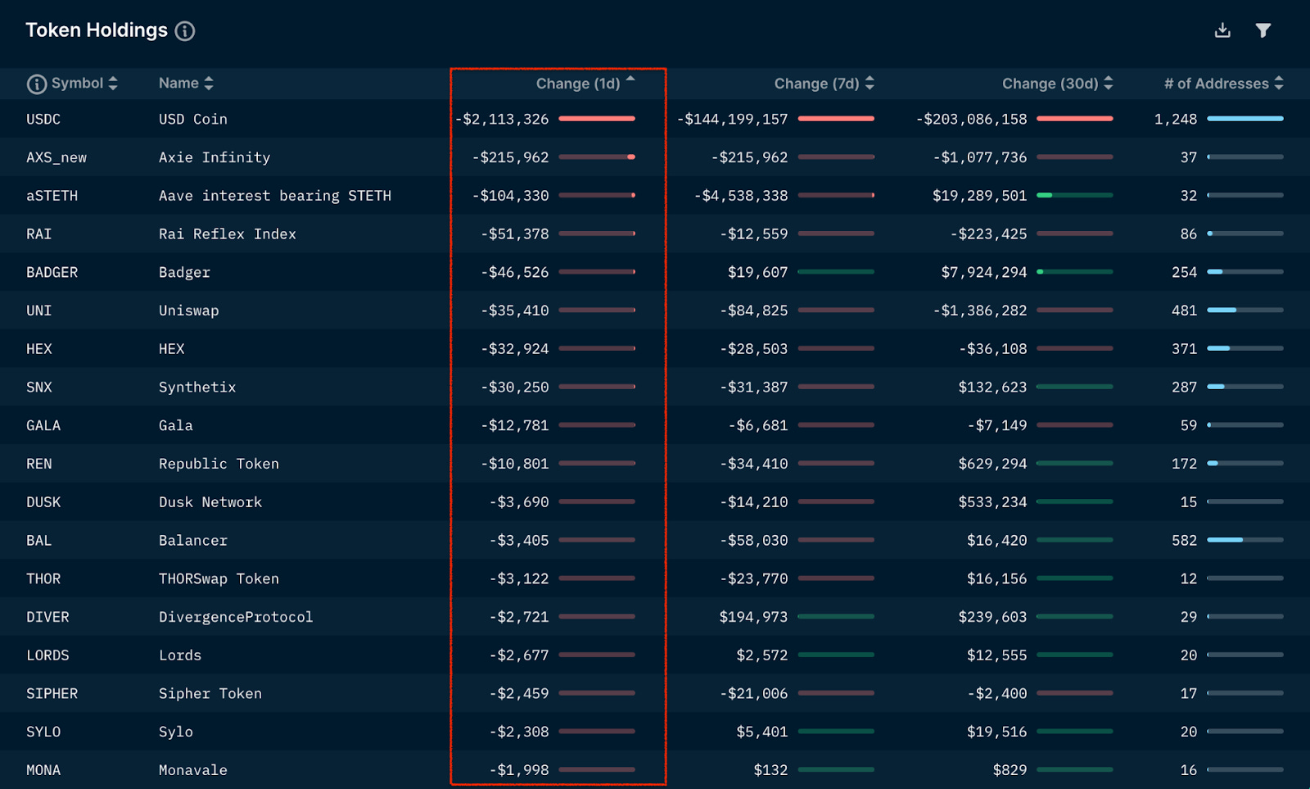Select the aSTETH symbol
Image resolution: width=1310 pixels, height=789 pixels.
52,196
